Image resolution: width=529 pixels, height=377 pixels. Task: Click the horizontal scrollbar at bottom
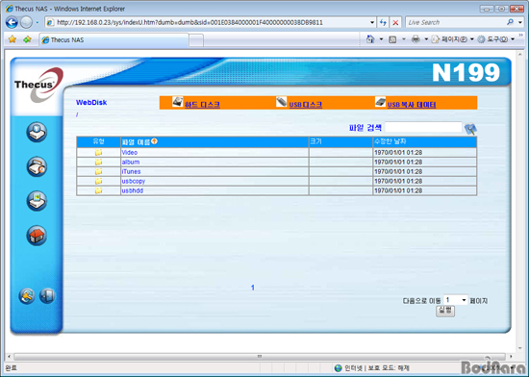pos(259,356)
